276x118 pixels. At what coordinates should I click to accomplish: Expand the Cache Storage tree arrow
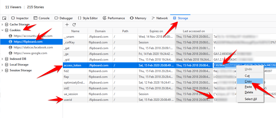[2, 24]
